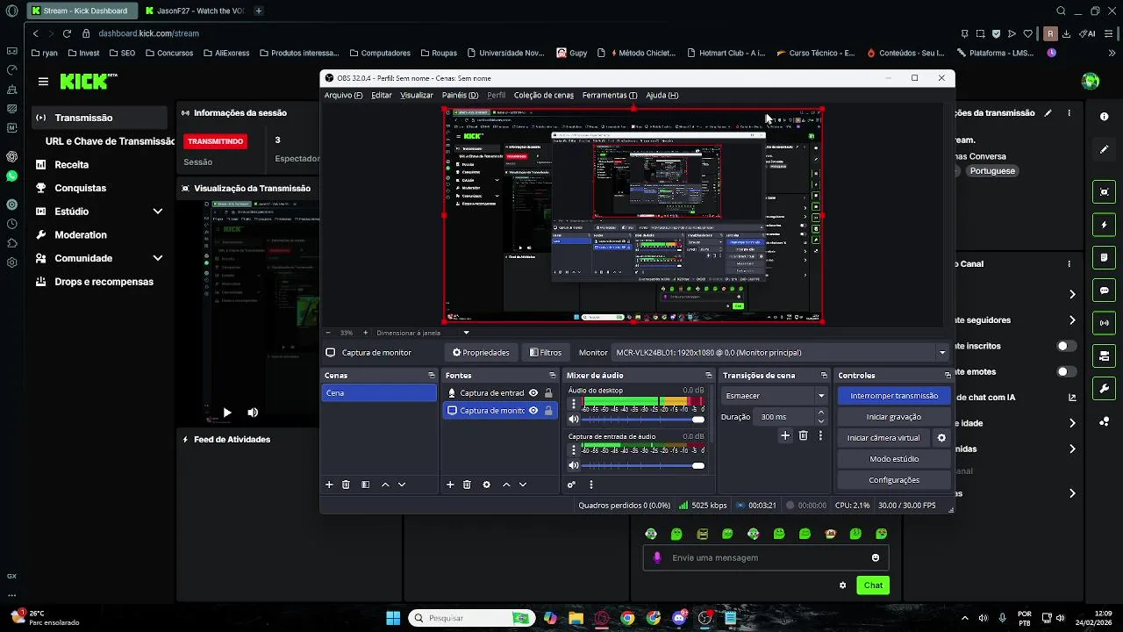Select the Cena scene in Cenas list

(x=379, y=393)
